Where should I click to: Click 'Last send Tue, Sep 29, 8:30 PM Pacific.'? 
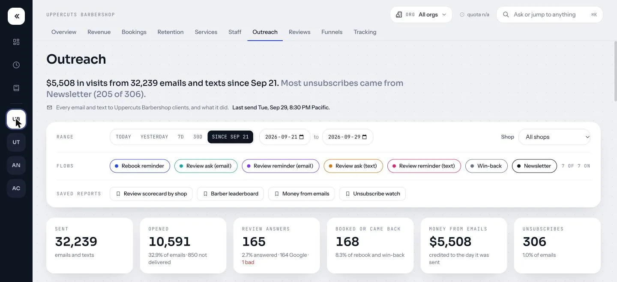click(x=281, y=108)
